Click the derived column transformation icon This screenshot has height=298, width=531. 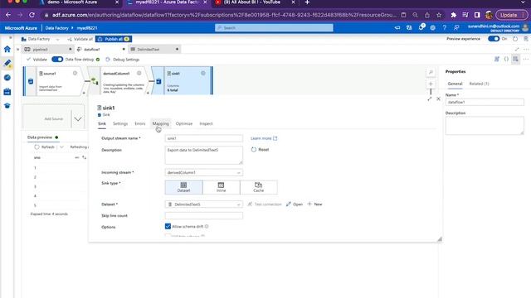click(95, 81)
